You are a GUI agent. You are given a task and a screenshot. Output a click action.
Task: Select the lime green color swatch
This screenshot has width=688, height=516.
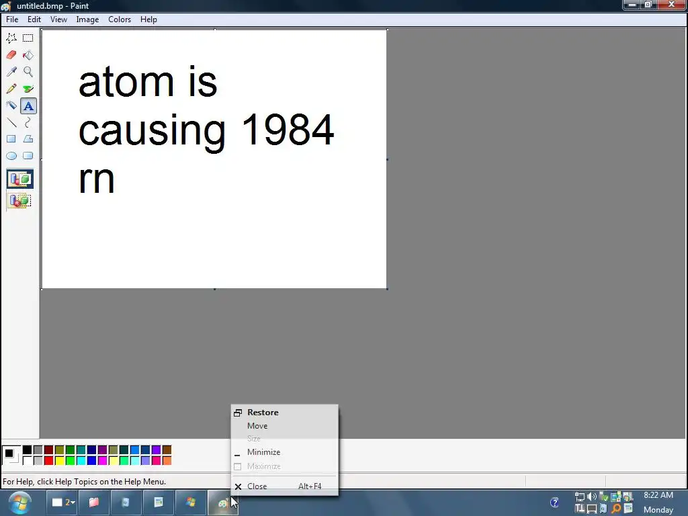70,461
